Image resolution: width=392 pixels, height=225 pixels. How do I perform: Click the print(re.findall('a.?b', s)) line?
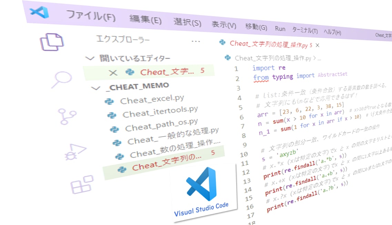click(307, 197)
